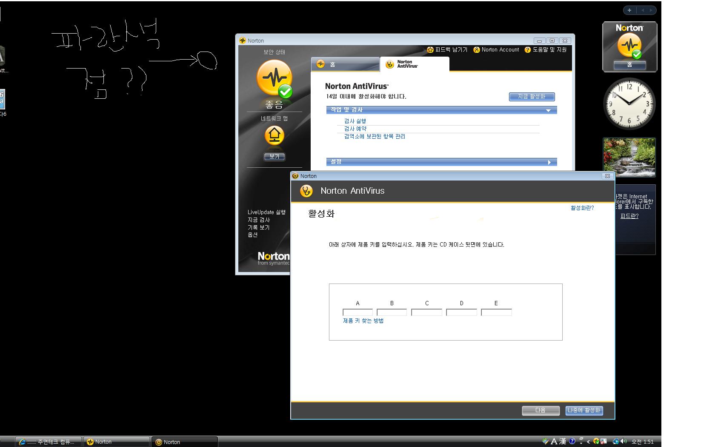Click the Activate Later button
This screenshot has height=447, width=715.
[x=584, y=410]
